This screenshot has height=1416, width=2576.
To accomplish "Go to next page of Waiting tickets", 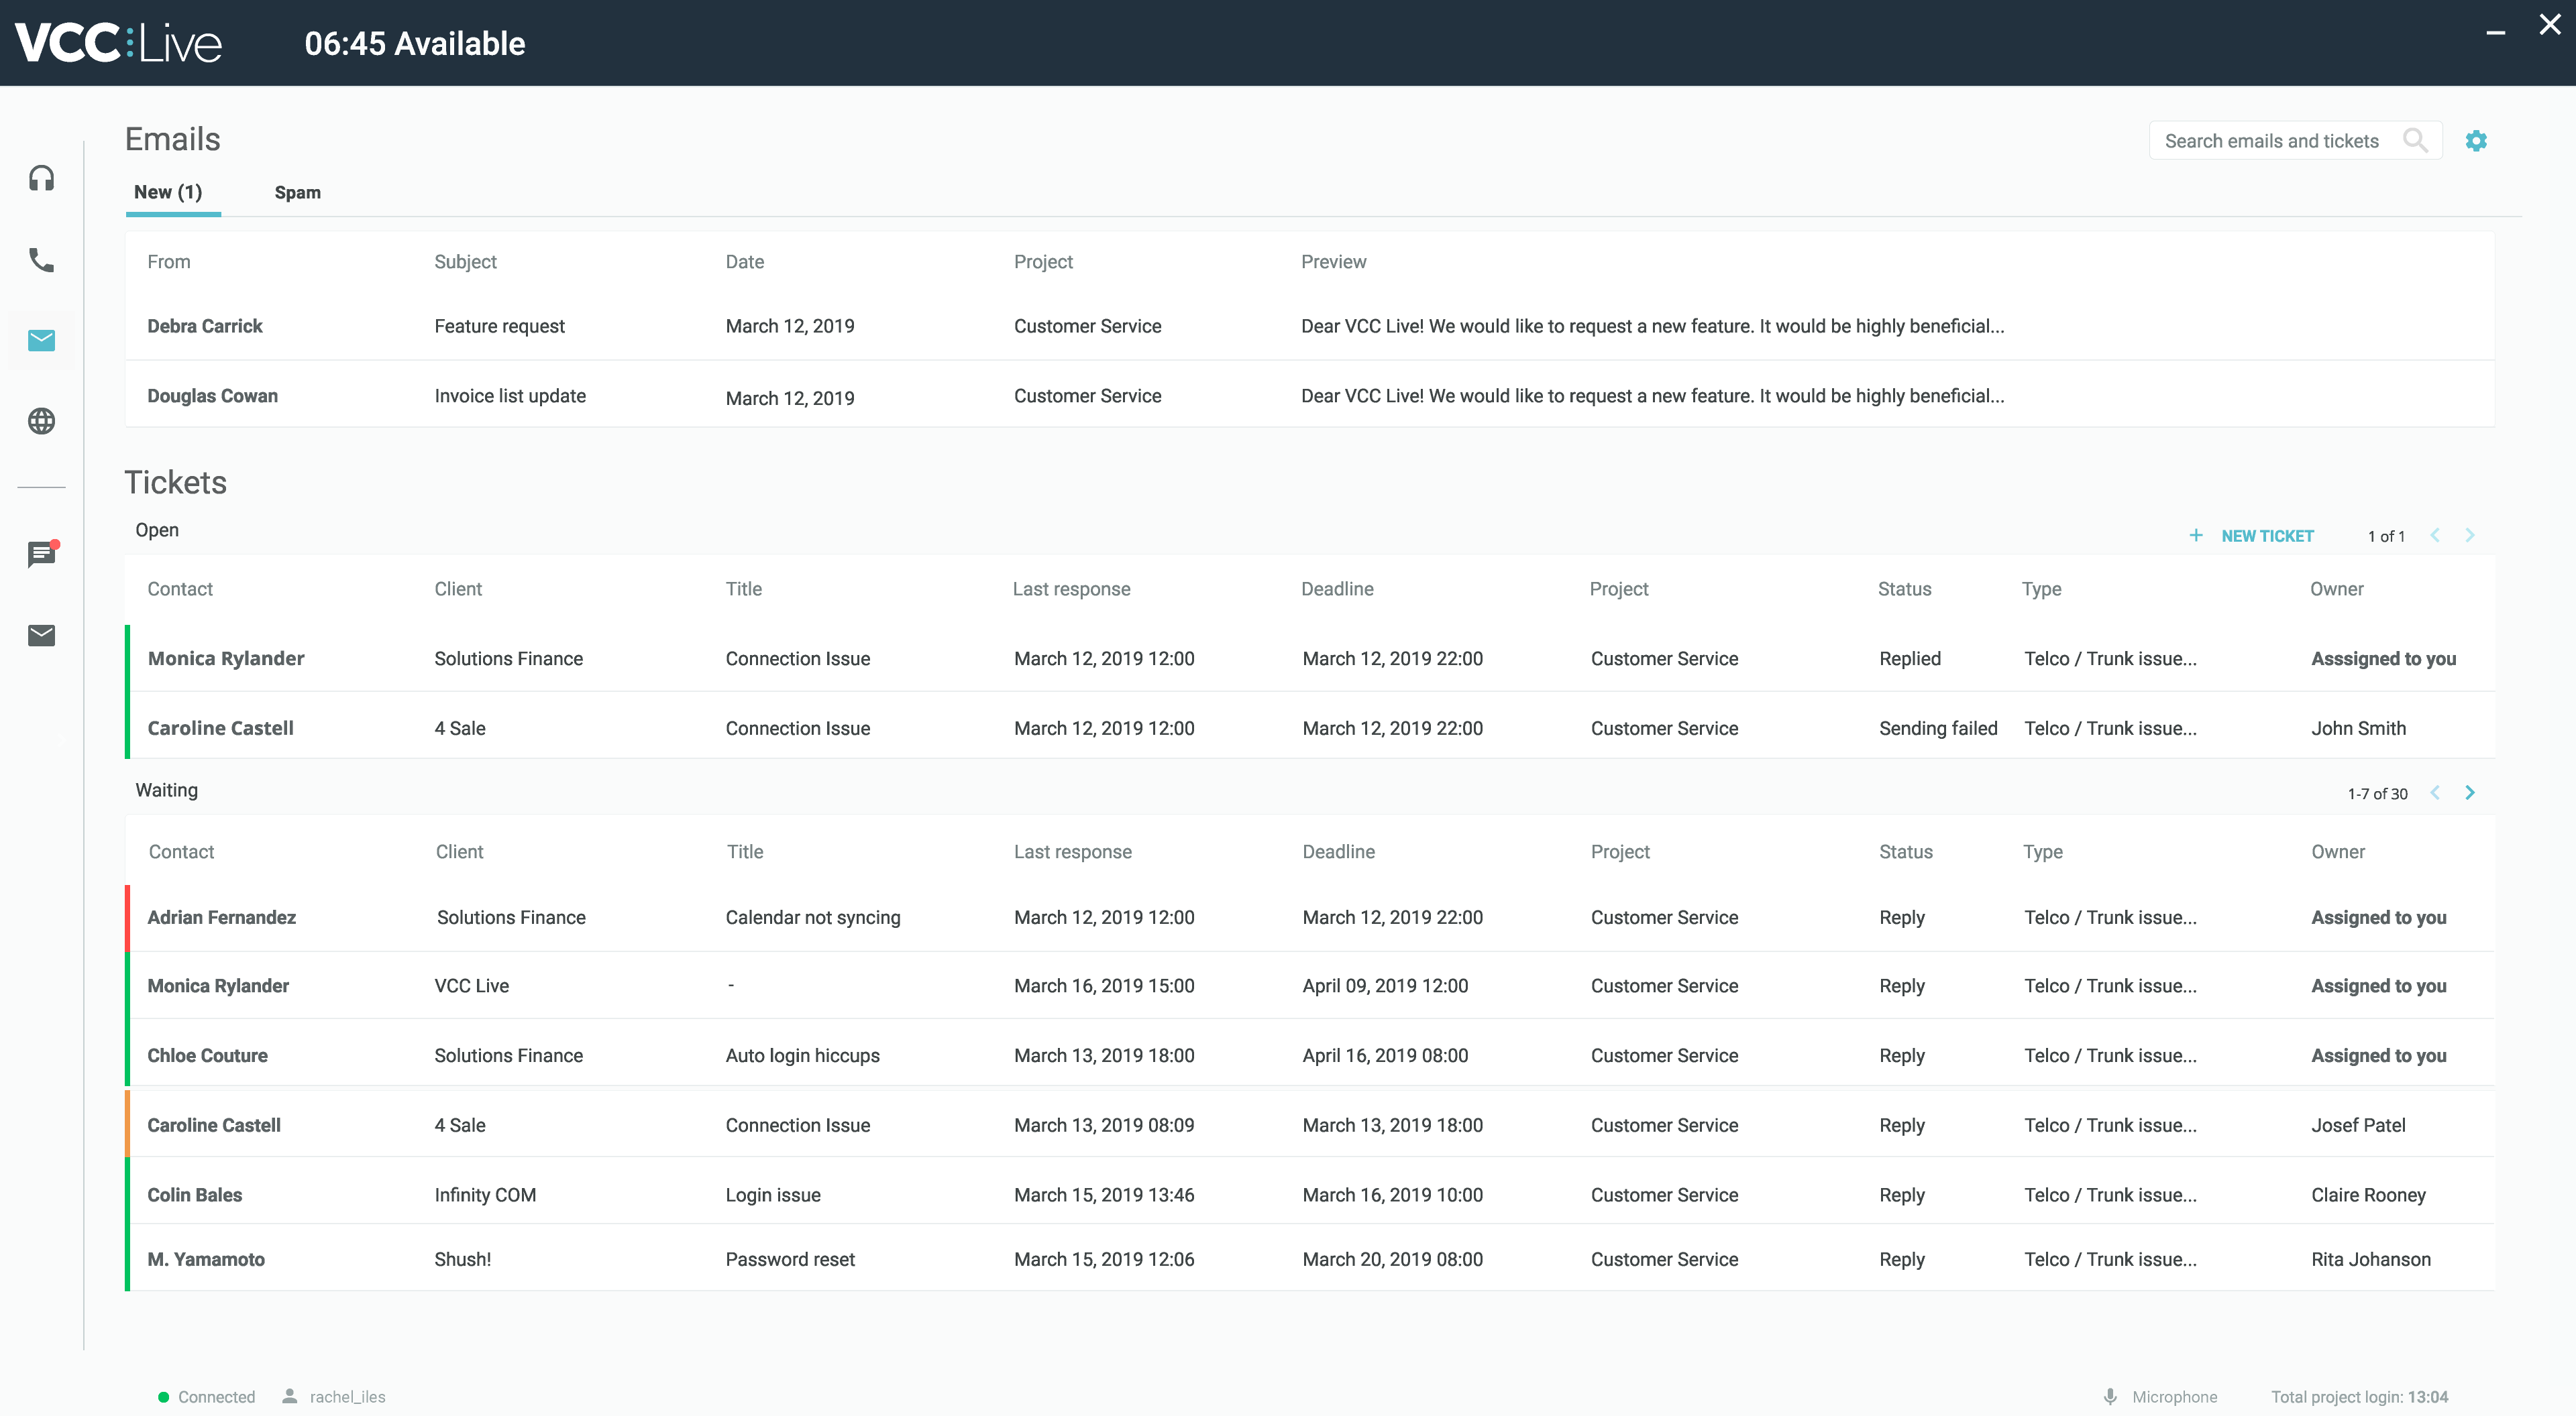I will (x=2470, y=792).
